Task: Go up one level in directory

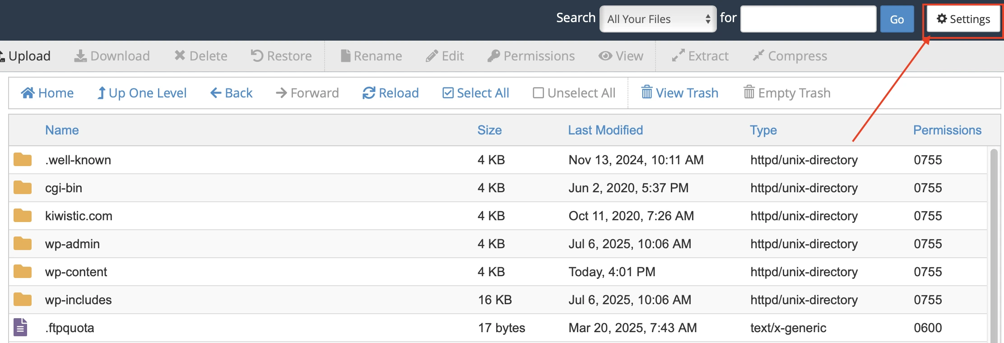Action: click(x=142, y=93)
